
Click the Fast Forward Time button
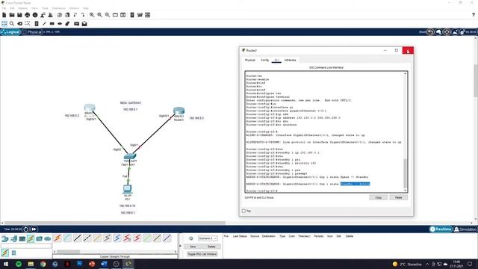coord(34,229)
